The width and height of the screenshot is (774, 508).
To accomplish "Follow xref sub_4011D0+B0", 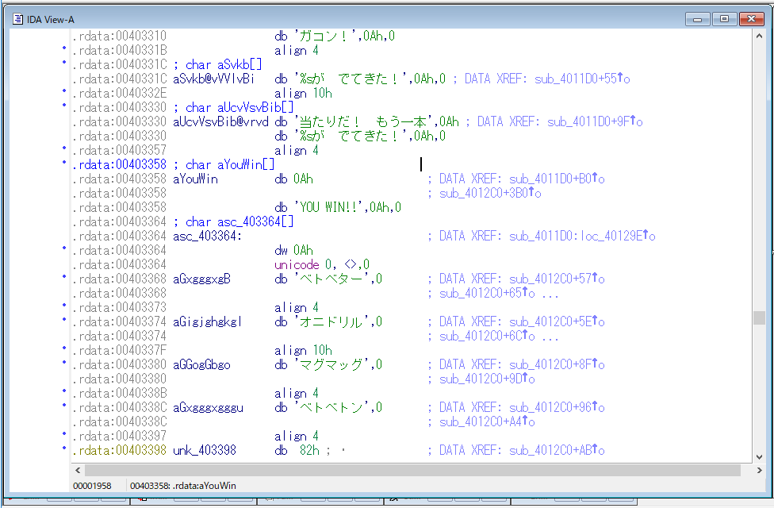I will point(557,179).
